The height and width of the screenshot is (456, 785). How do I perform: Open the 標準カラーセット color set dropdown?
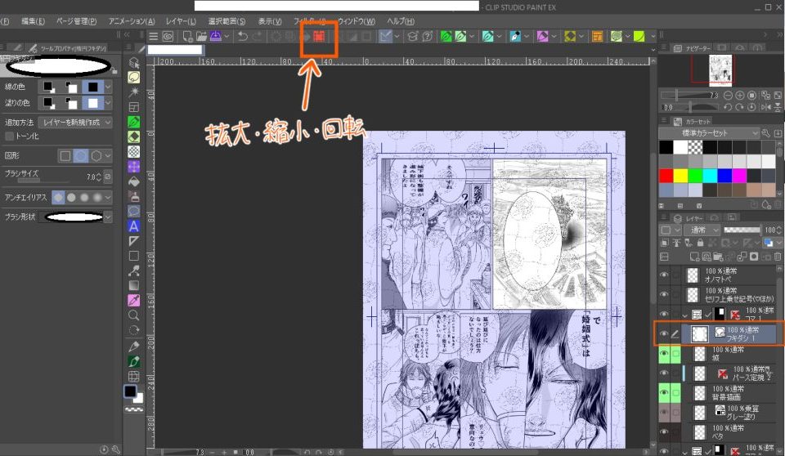pos(709,133)
